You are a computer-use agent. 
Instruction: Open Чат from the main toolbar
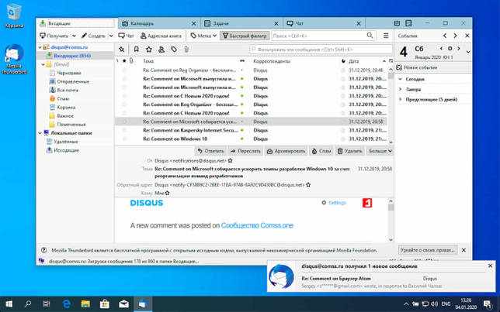(x=126, y=36)
